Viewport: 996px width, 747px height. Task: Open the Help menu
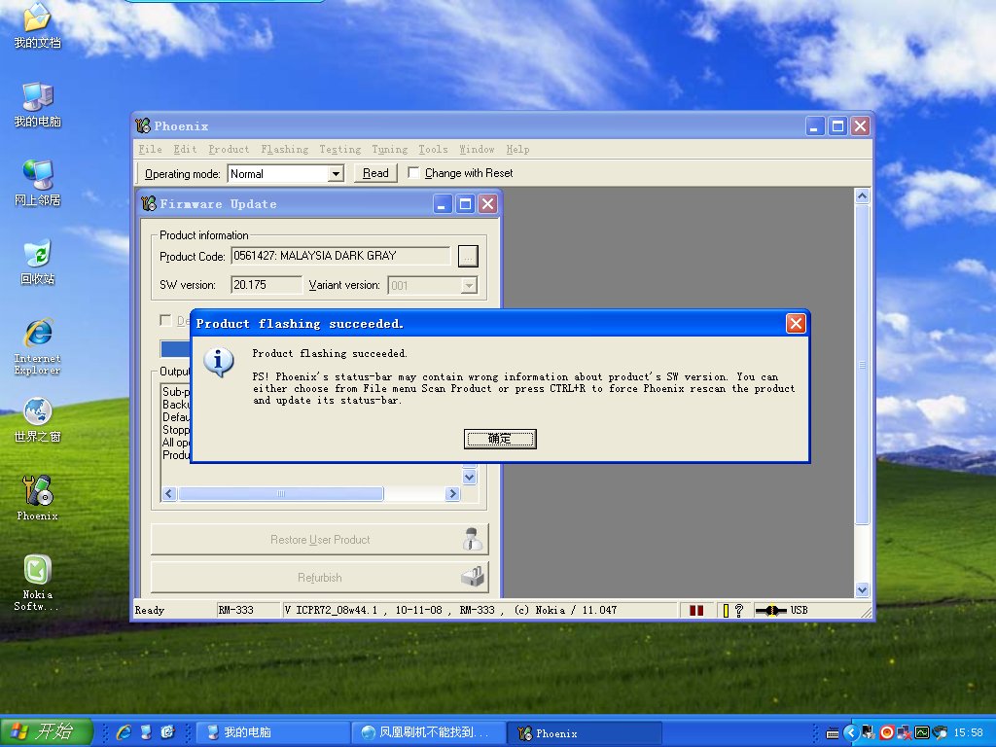517,149
